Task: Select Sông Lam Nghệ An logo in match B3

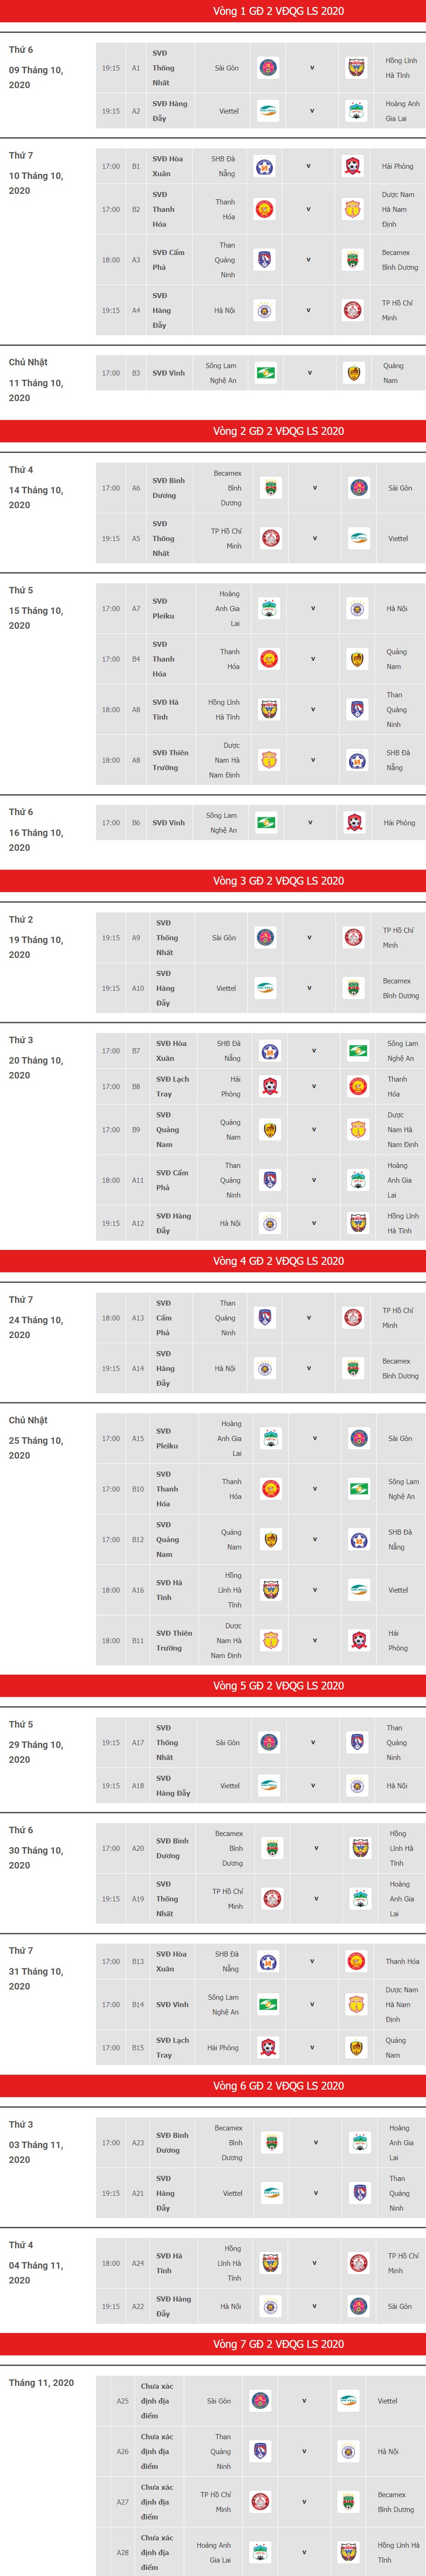Action: click(x=266, y=373)
